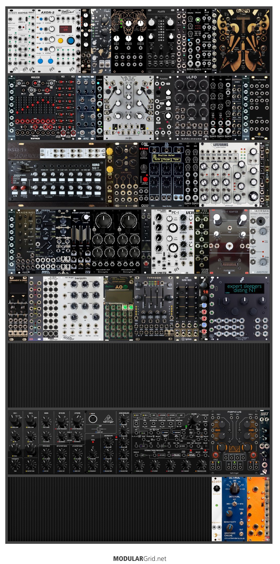Select the PLAITS module

[x=161, y=41]
